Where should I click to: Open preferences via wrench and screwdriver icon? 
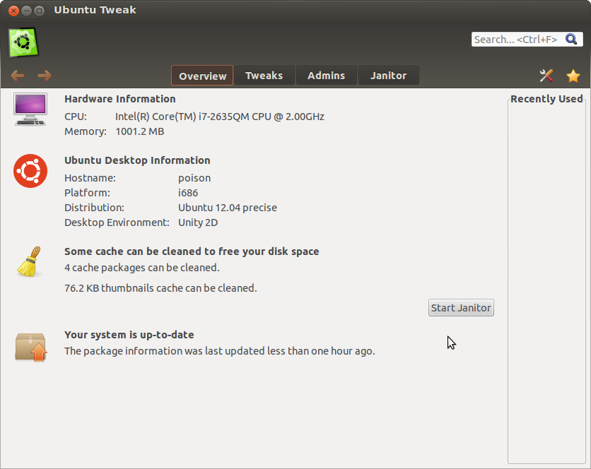click(x=546, y=76)
